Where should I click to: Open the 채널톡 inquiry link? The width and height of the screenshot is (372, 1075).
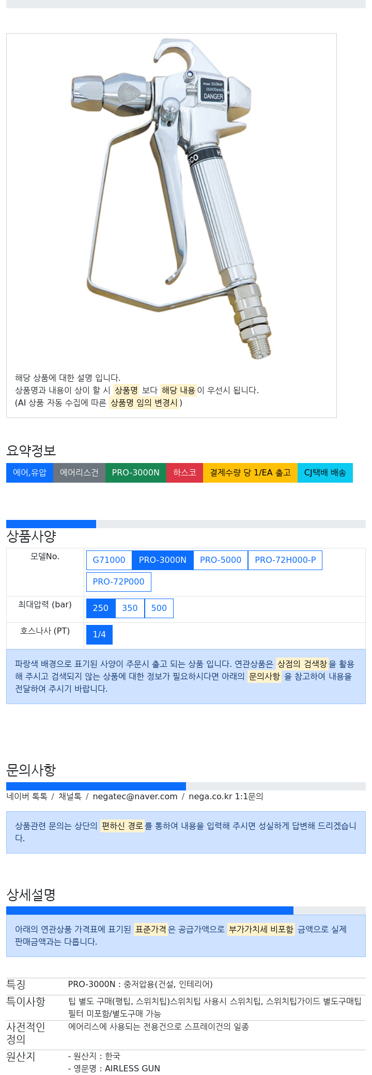70,796
